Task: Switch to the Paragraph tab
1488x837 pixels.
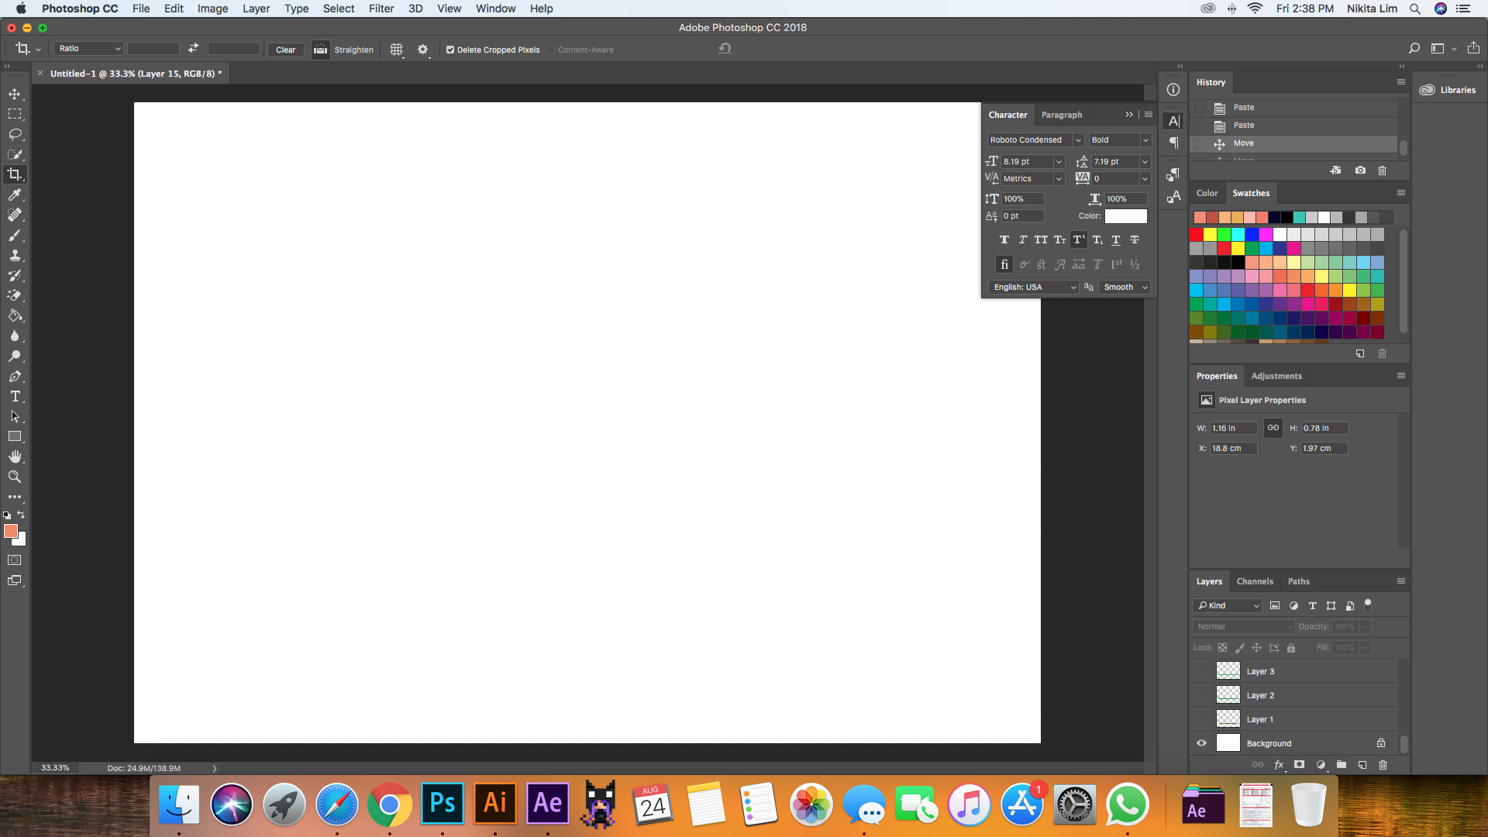Action: [1061, 115]
